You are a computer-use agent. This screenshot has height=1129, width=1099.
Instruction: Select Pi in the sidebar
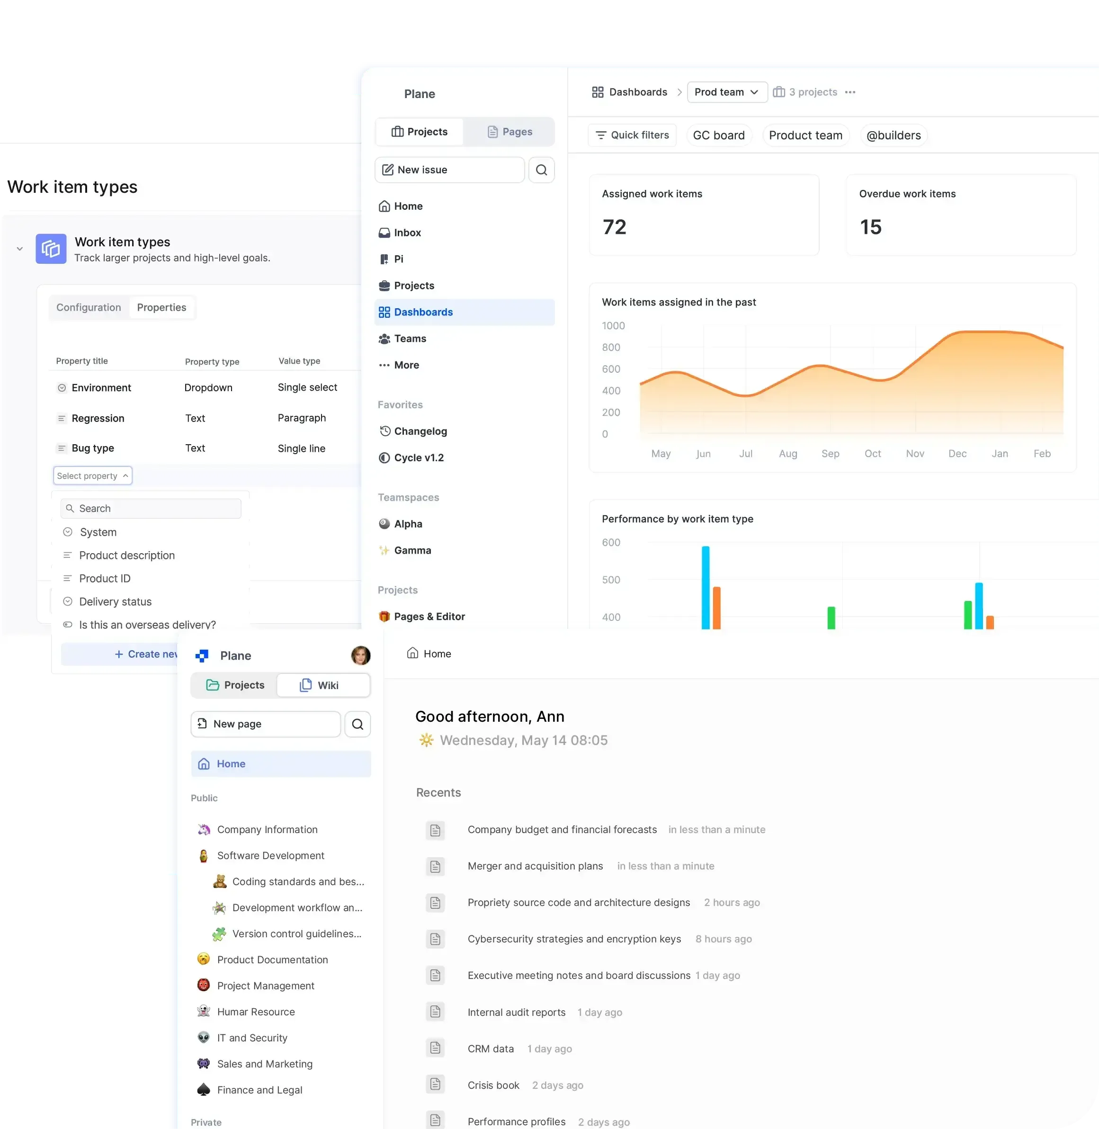click(x=397, y=259)
